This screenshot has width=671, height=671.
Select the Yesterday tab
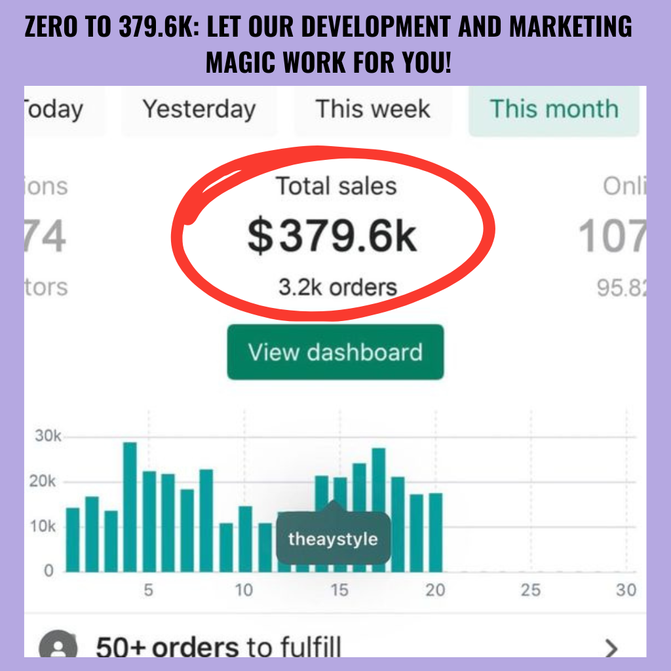(x=199, y=109)
